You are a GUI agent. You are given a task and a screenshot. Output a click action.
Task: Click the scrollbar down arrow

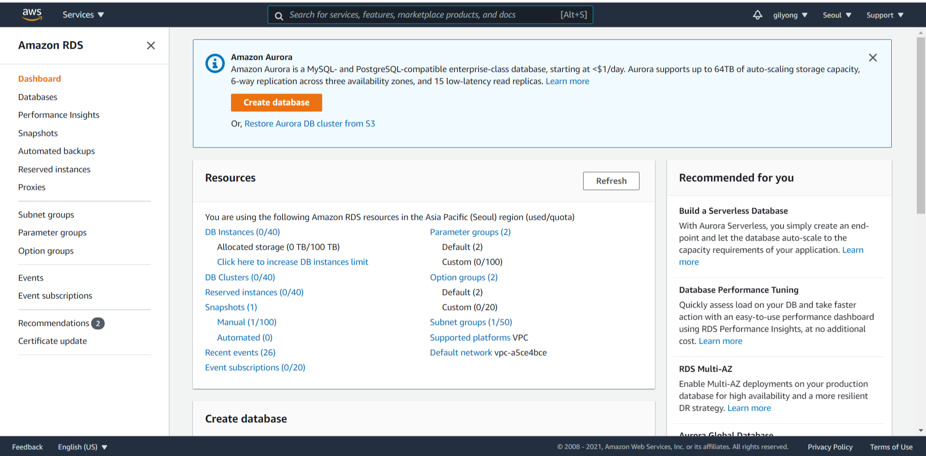(x=921, y=430)
